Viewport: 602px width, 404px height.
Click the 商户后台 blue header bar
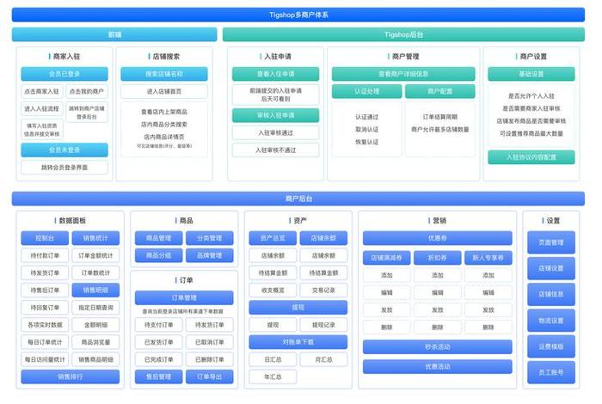298,199
